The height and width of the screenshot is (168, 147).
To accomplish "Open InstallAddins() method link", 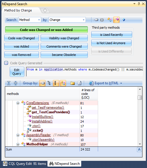I will point(42,121).
